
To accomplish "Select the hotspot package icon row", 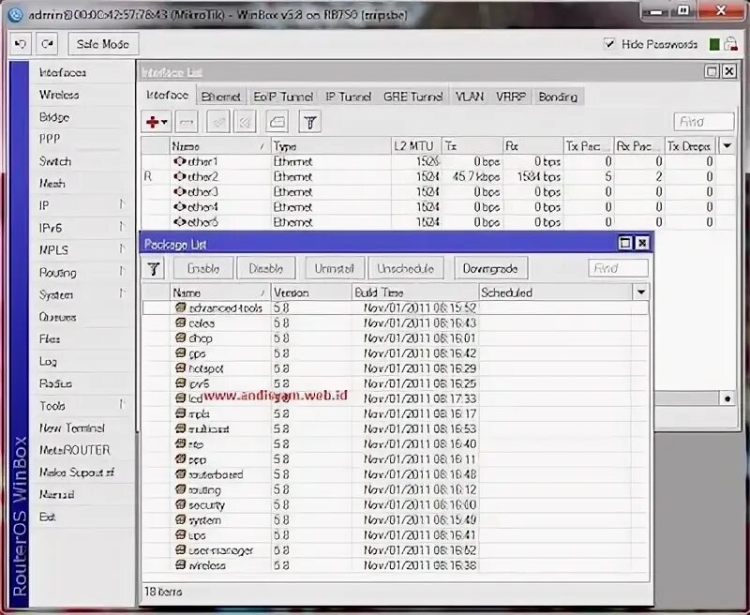I will coord(395,368).
